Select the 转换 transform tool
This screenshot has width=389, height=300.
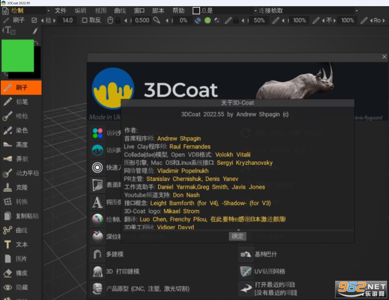coord(21,202)
